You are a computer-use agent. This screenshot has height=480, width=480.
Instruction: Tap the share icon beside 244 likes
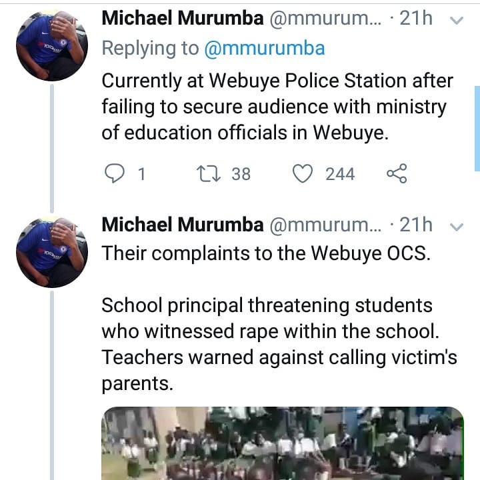pyautogui.click(x=397, y=174)
